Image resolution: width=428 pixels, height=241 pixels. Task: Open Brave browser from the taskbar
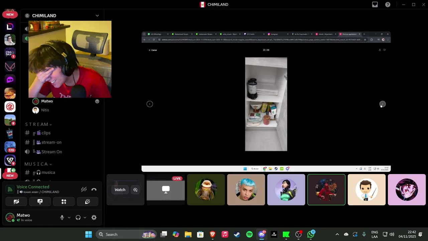click(212, 234)
